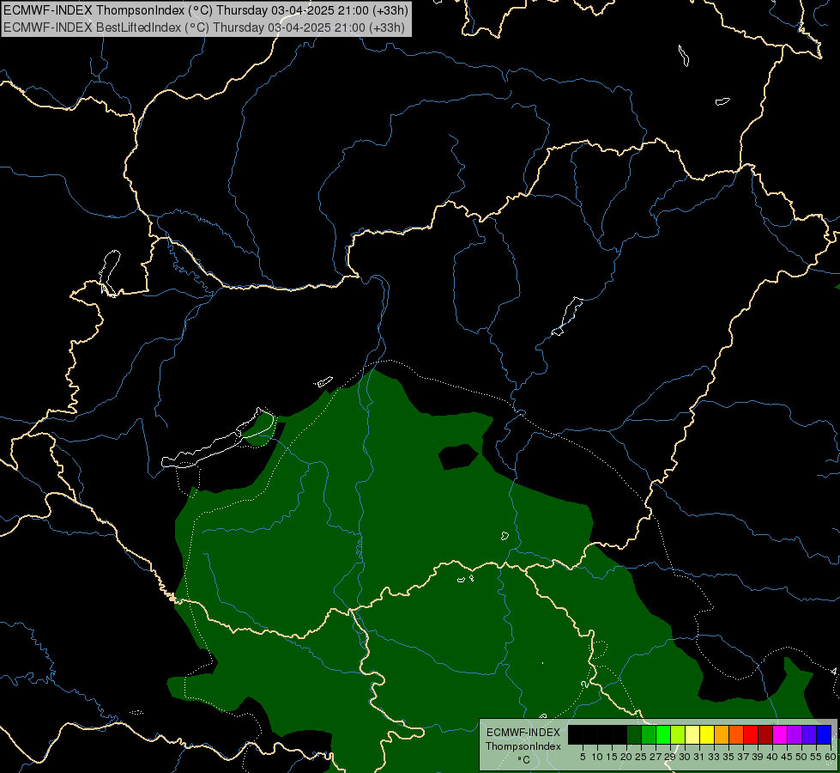Click the legend tick value '40'
Viewport: 840px width, 773px height.
point(771,757)
